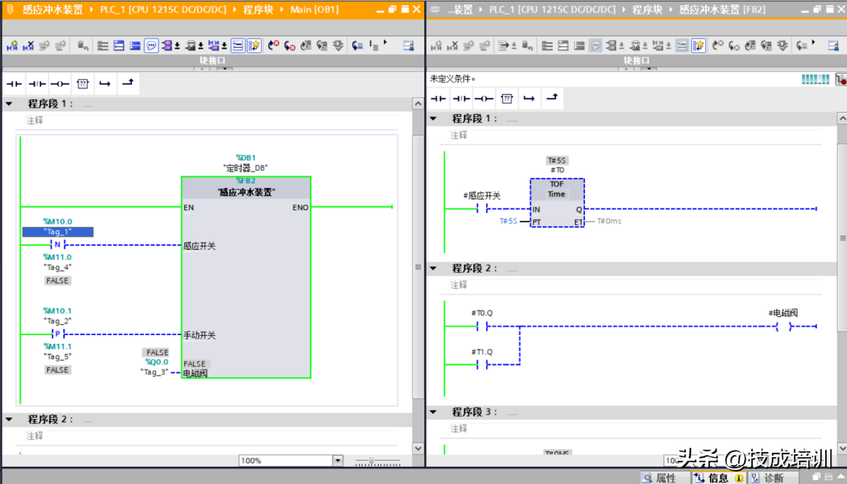Toggle the free-form comments button in FB2 toolbar
847x484 pixels.
(x=682, y=46)
